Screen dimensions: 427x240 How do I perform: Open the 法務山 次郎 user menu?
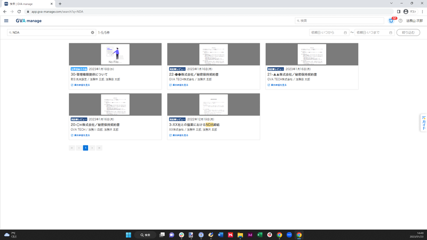(x=414, y=21)
